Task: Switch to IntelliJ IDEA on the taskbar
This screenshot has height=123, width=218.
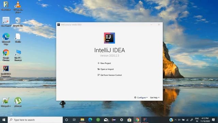Action: point(145,120)
